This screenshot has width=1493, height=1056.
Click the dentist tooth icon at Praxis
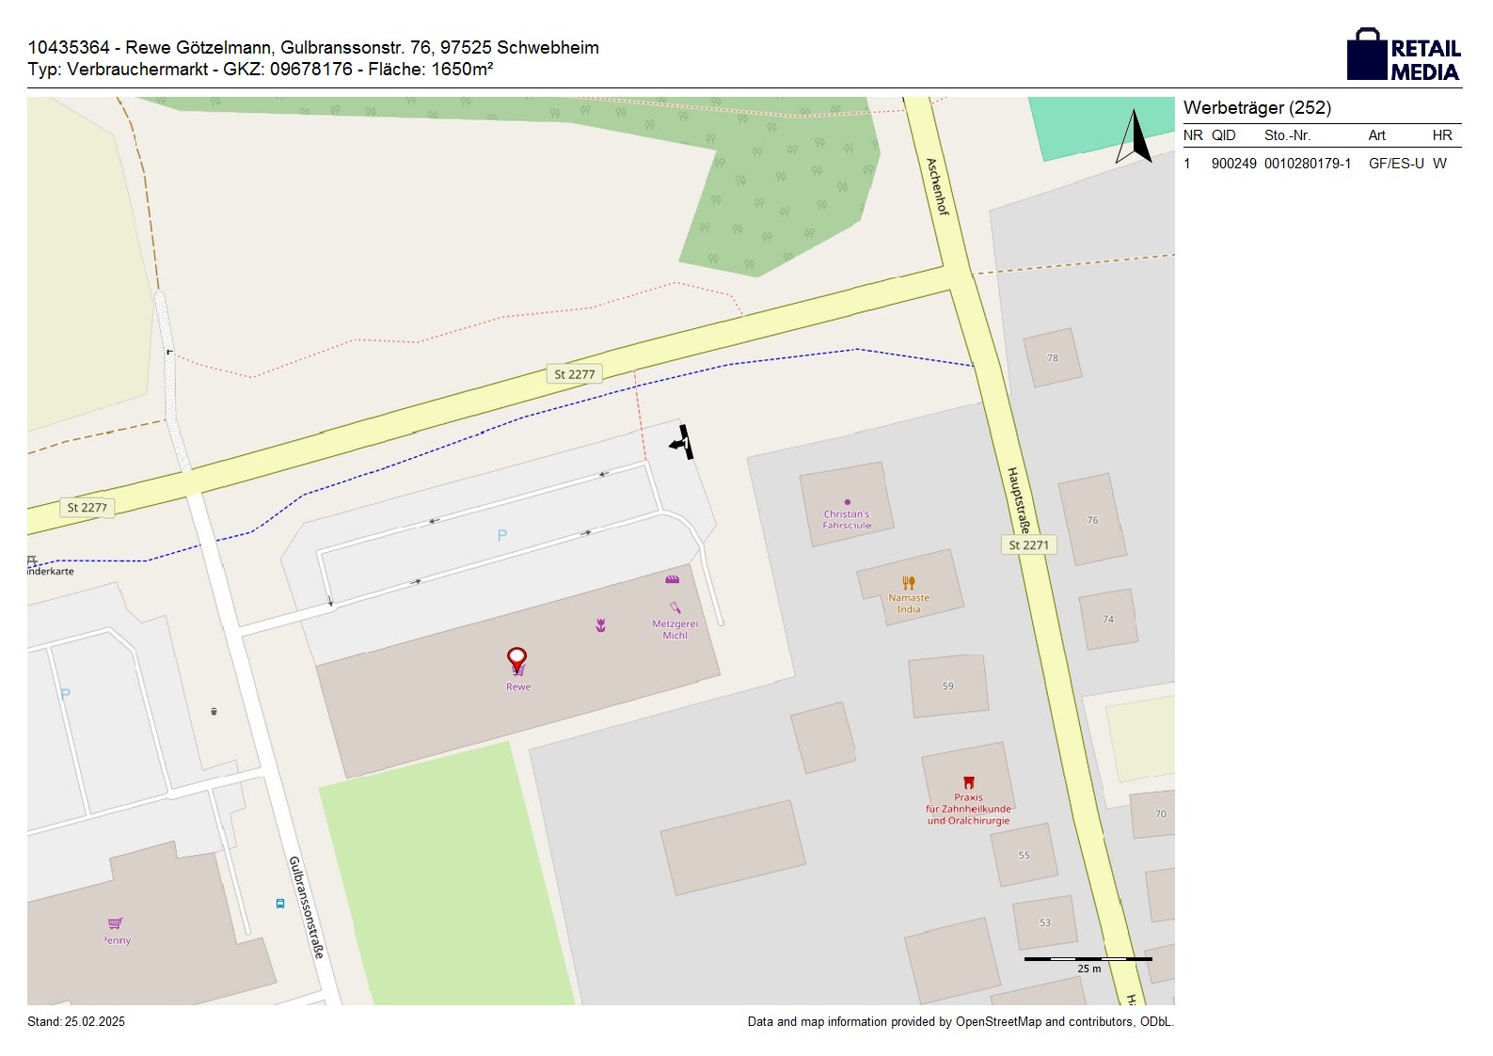(x=968, y=782)
